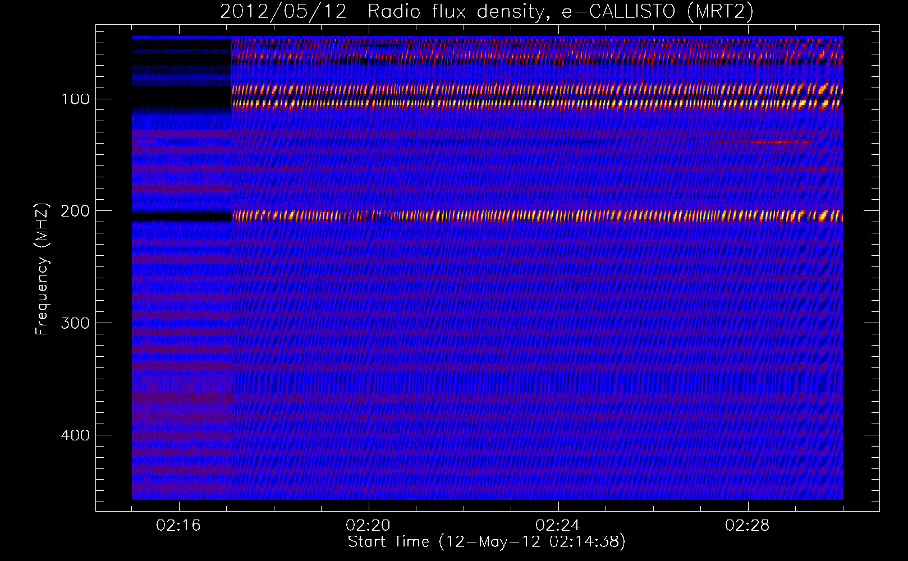Click the "02:16" time tick label
The width and height of the screenshot is (908, 561).
(178, 526)
